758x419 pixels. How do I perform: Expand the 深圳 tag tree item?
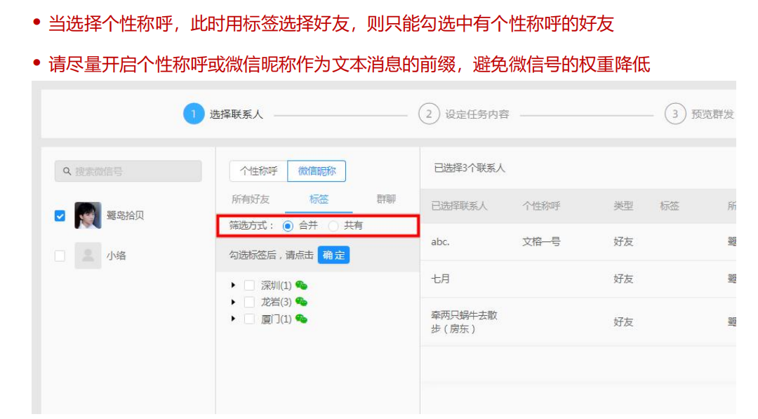pos(232,285)
